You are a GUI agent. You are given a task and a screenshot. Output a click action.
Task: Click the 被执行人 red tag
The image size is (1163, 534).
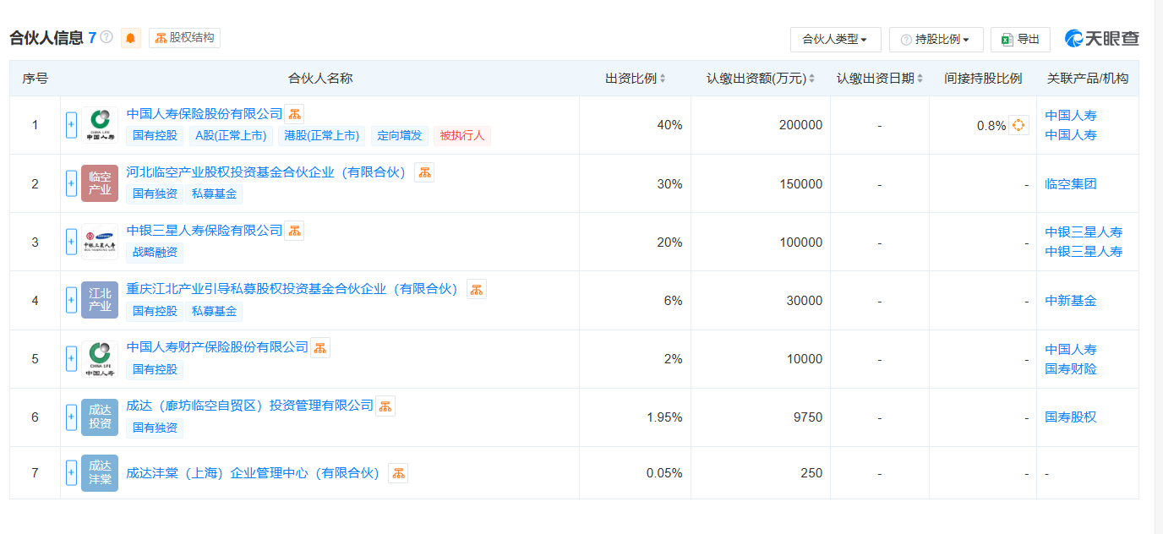(x=462, y=135)
